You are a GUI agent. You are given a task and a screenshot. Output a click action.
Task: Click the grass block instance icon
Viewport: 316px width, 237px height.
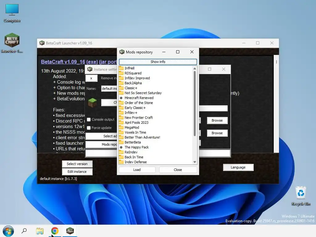93,102
